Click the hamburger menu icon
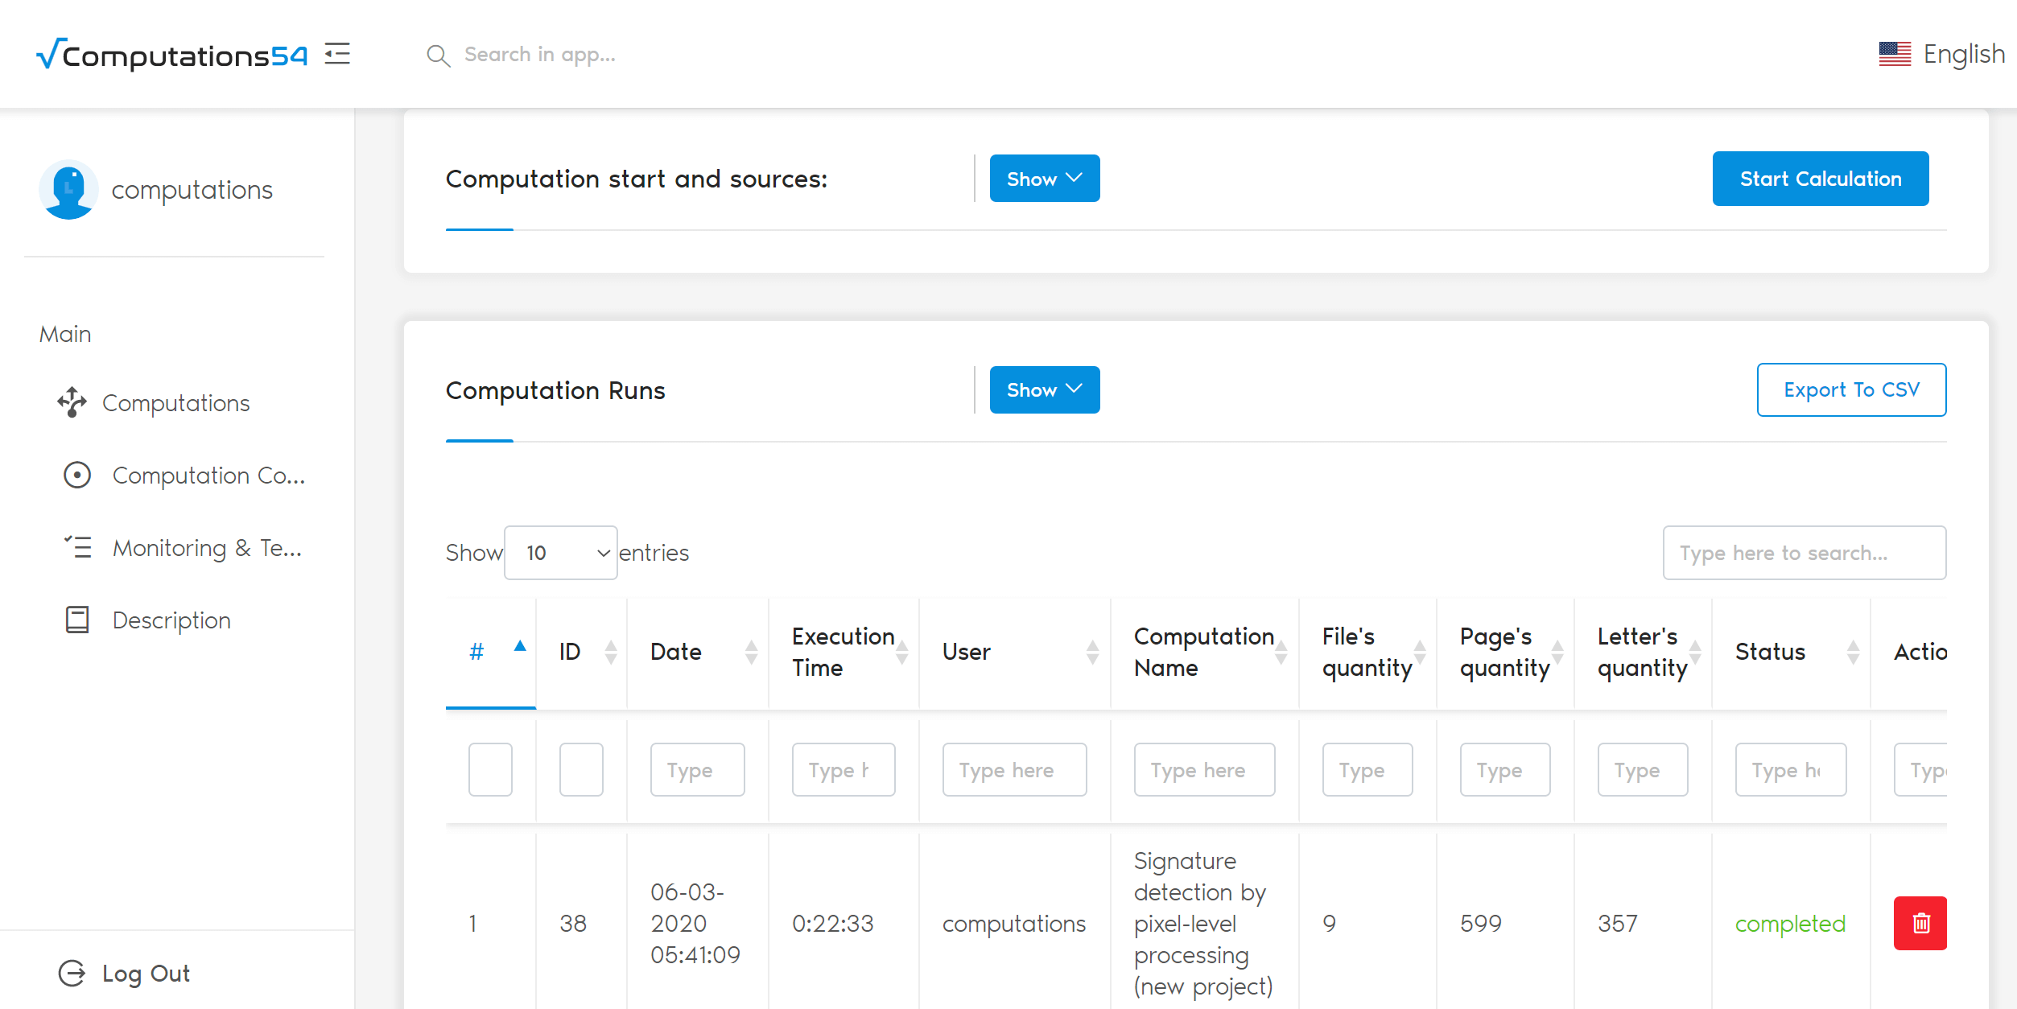This screenshot has width=2017, height=1009. 337,54
